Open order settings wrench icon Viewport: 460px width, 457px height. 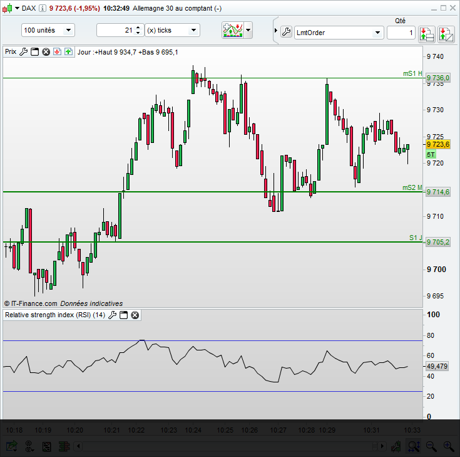(x=287, y=32)
